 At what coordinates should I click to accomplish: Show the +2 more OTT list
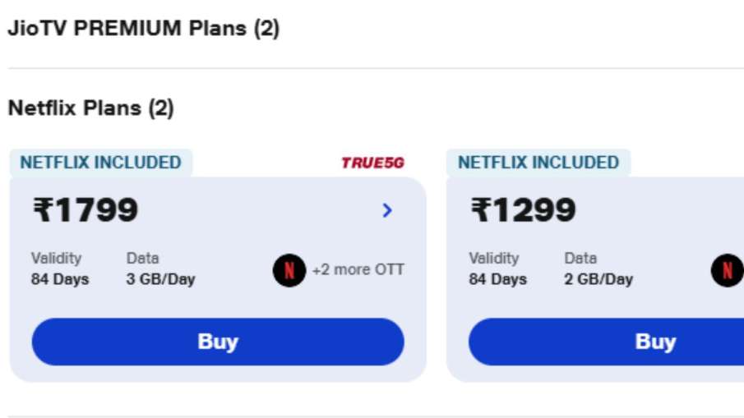[x=358, y=270]
